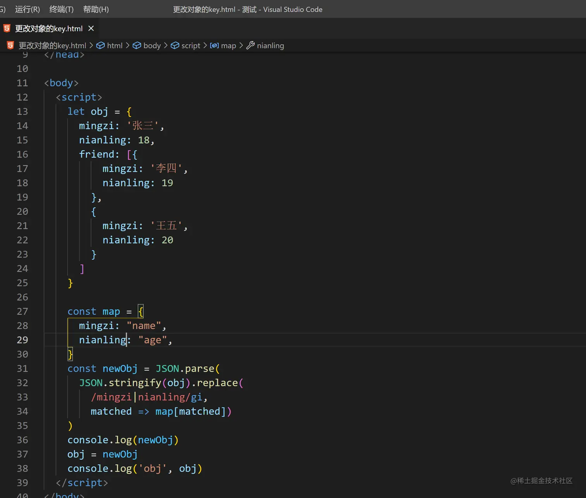Viewport: 586px width, 498px height.
Task: Click the map variable icon in breadcrumbs
Action: pos(214,45)
